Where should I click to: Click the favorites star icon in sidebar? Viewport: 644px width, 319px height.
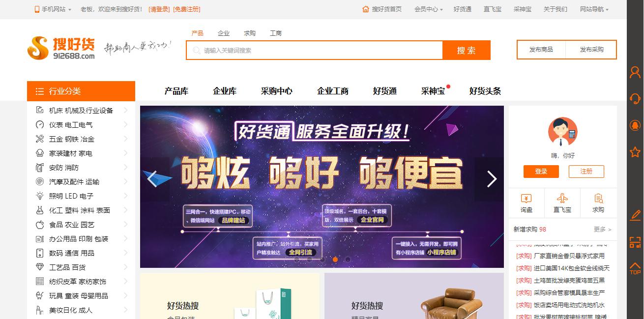635,152
